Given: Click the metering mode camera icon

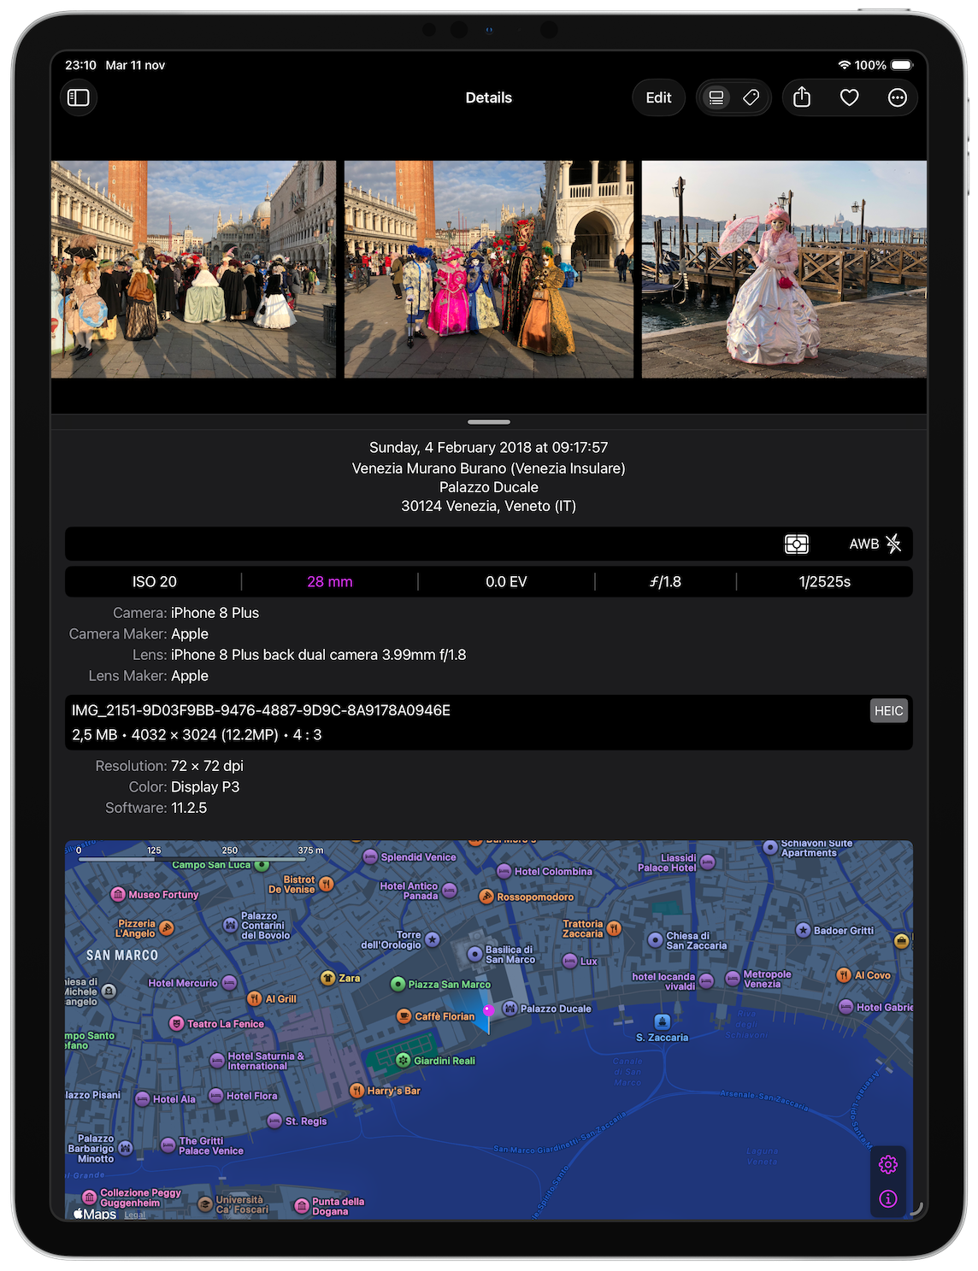Looking at the screenshot, I should (796, 544).
